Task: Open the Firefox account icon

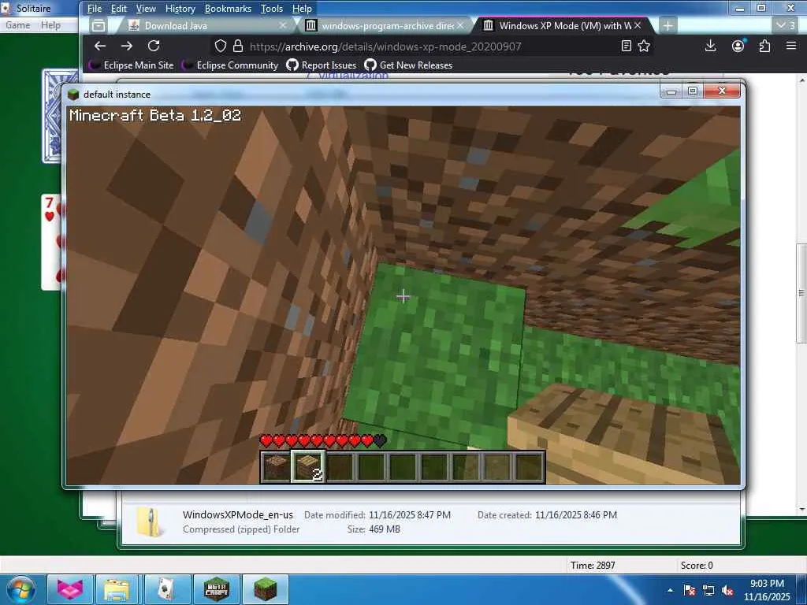Action: (738, 46)
